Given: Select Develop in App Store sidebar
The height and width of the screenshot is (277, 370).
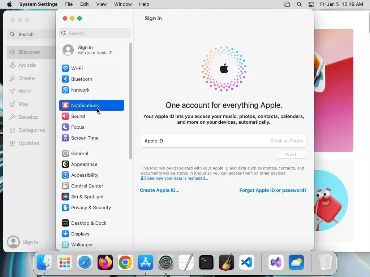Looking at the screenshot, I should 31,117.
